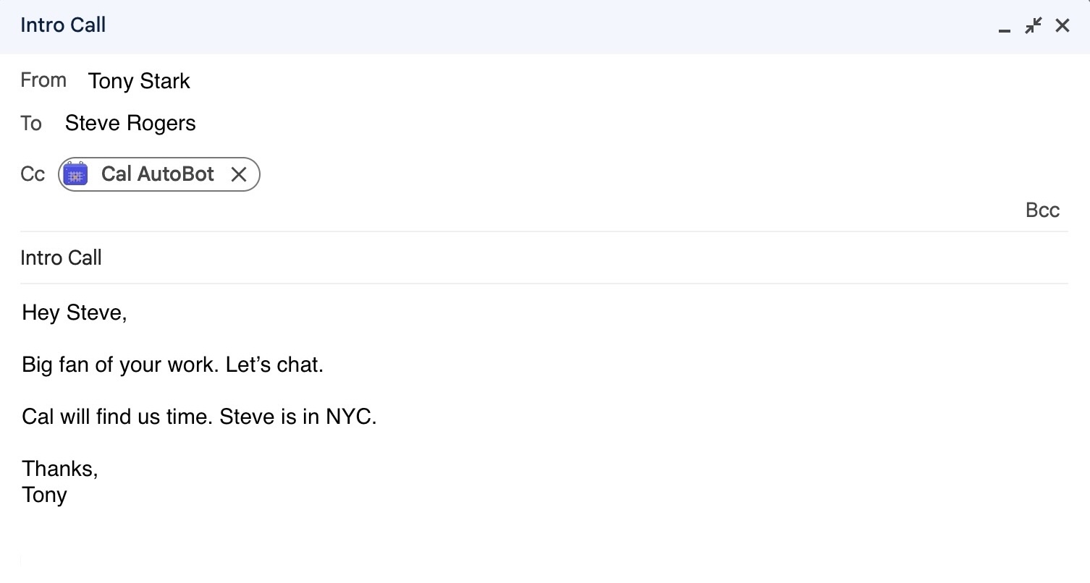Click the Intro Call window title
This screenshot has width=1090, height=583.
coord(63,25)
